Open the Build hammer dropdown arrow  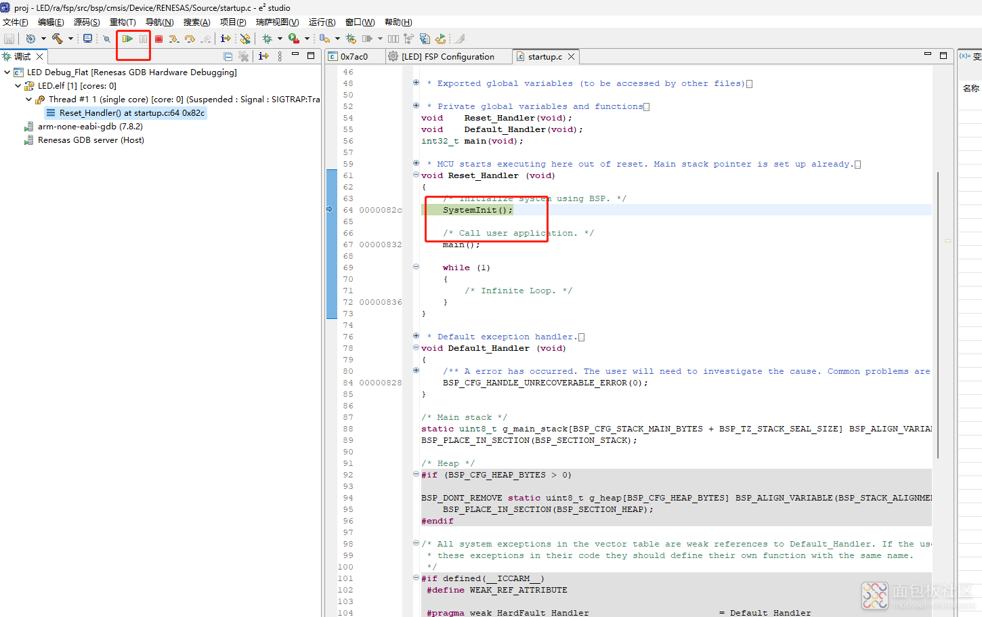click(x=70, y=39)
